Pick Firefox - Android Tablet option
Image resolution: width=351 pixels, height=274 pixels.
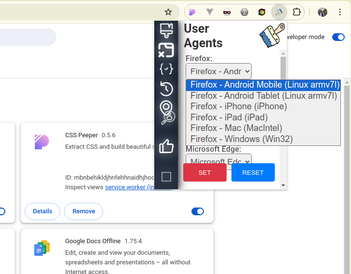[x=263, y=96]
